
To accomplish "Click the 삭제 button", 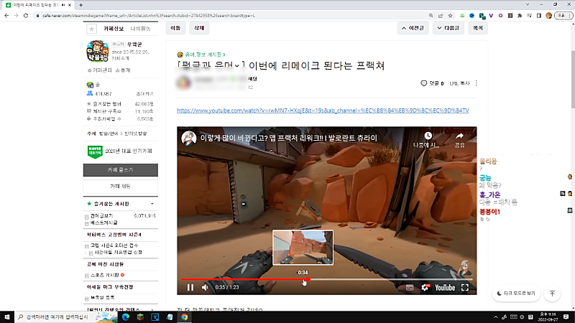I will 199,28.
